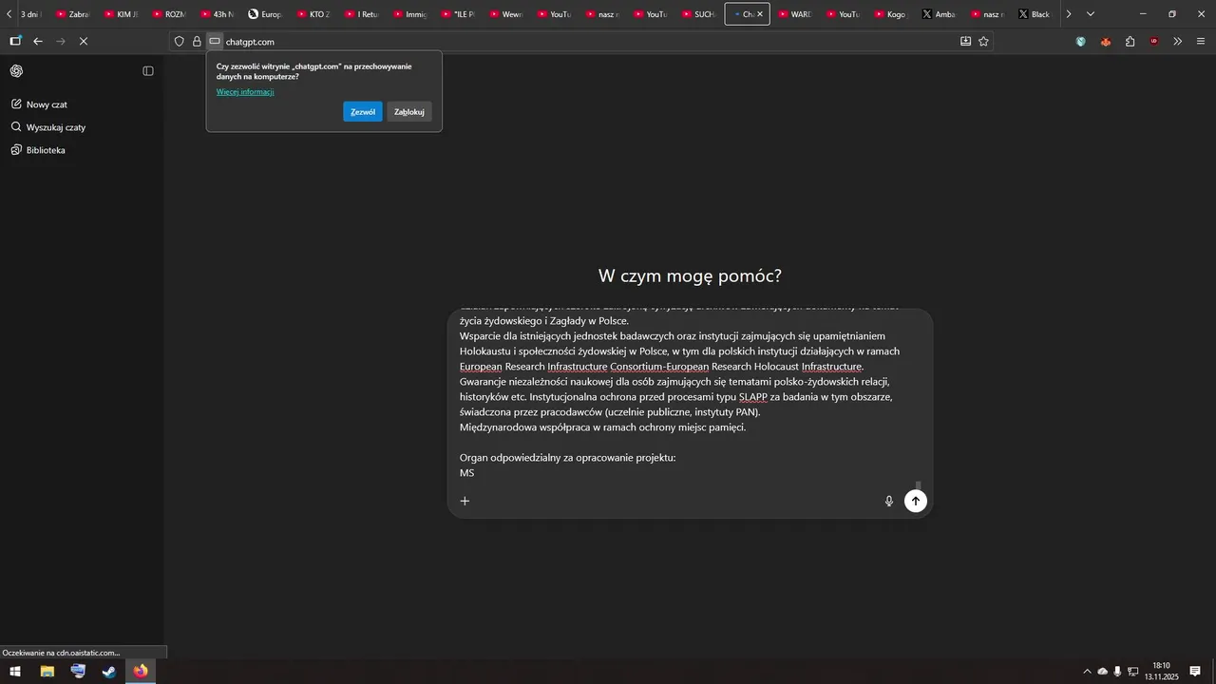Image resolution: width=1216 pixels, height=684 pixels.
Task: Click the padlock site security icon
Action: click(x=197, y=42)
